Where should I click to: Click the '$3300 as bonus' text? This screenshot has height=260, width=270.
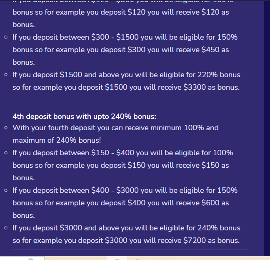pyautogui.click(x=211, y=87)
